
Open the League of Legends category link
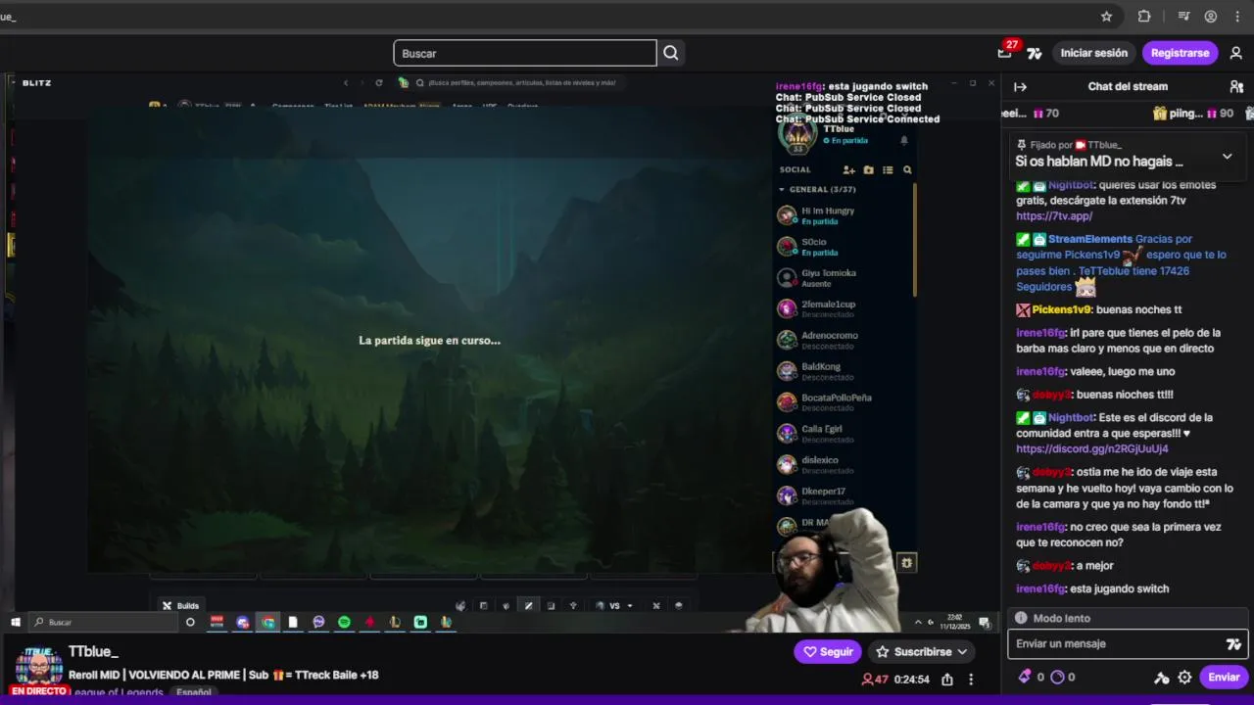[x=119, y=692]
